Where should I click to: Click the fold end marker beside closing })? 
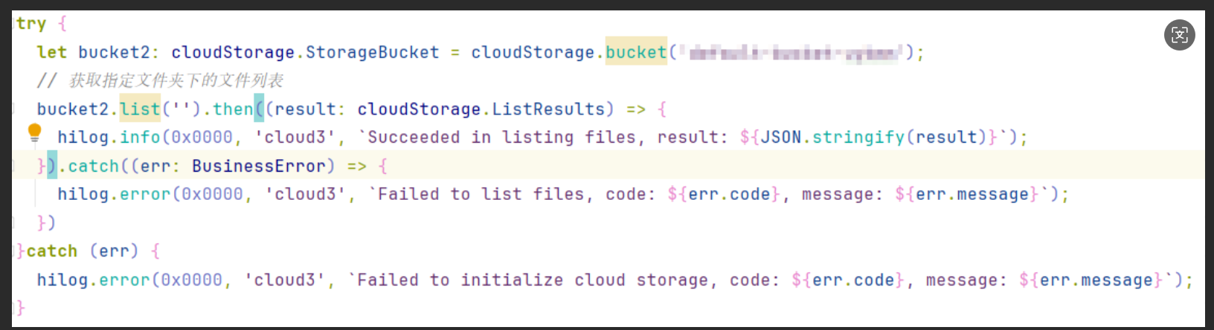(13, 223)
